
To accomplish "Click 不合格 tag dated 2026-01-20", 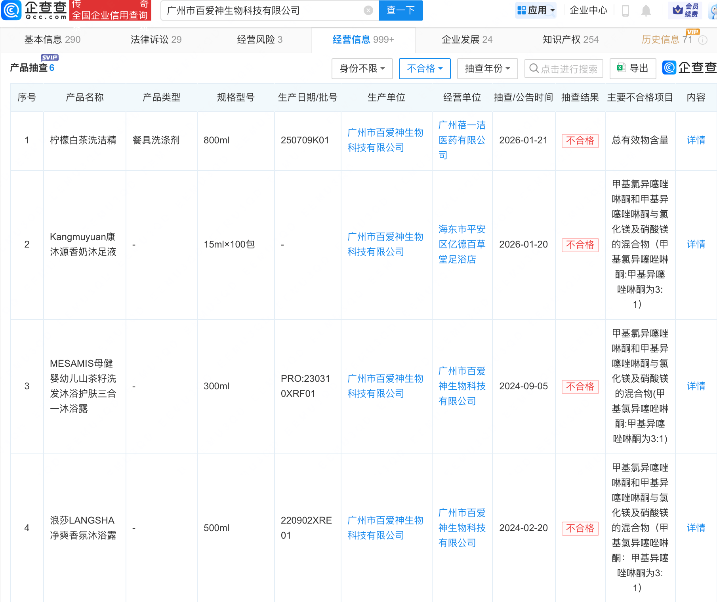I will pos(580,245).
